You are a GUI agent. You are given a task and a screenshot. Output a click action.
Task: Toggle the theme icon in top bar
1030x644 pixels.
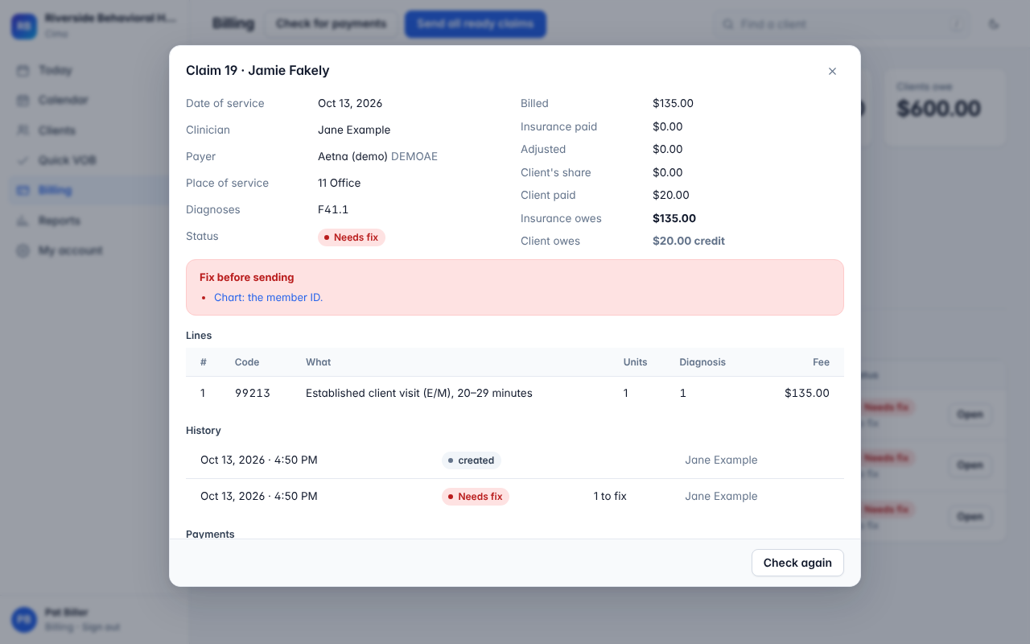pyautogui.click(x=994, y=24)
